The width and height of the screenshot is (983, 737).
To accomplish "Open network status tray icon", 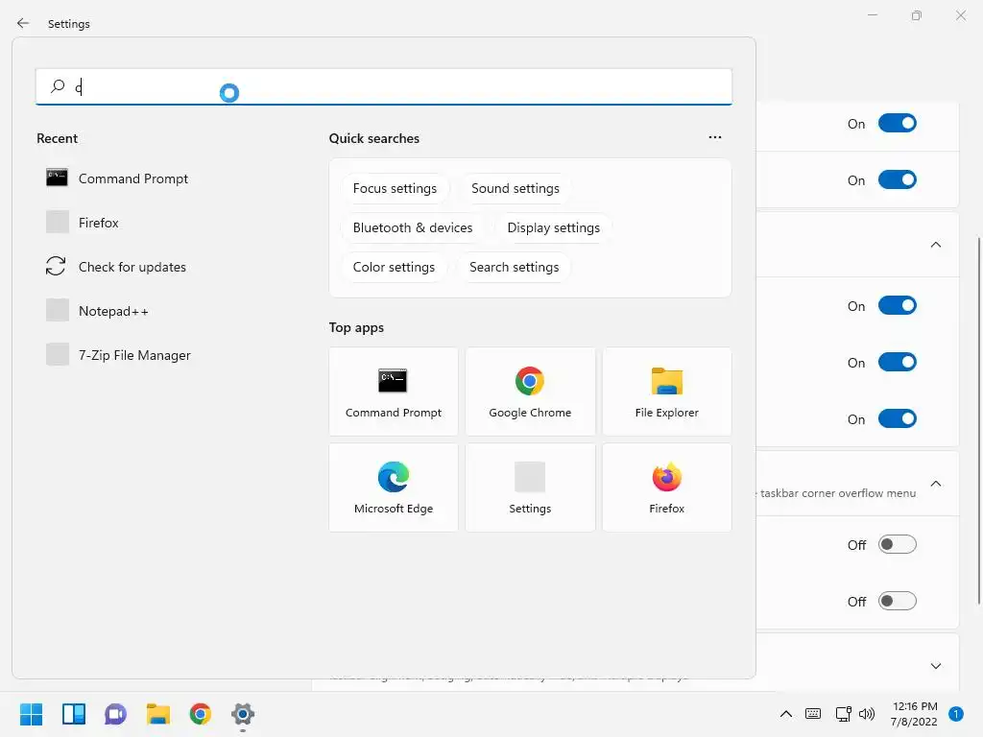I will 843,714.
